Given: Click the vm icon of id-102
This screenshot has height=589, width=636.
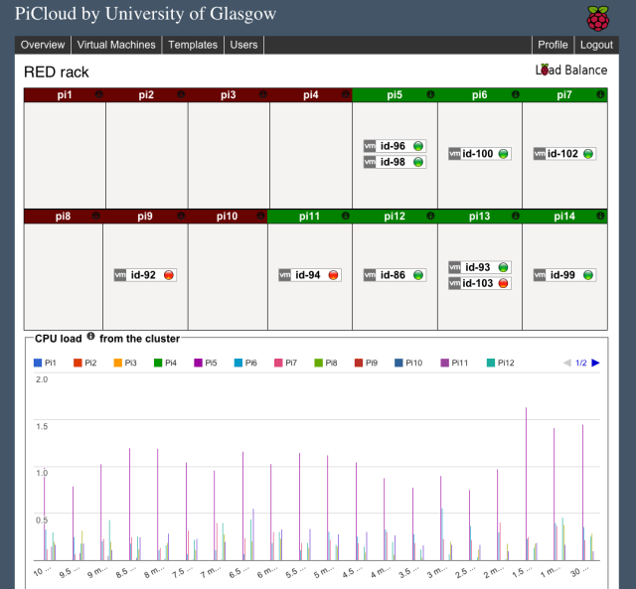Looking at the screenshot, I should (540, 154).
